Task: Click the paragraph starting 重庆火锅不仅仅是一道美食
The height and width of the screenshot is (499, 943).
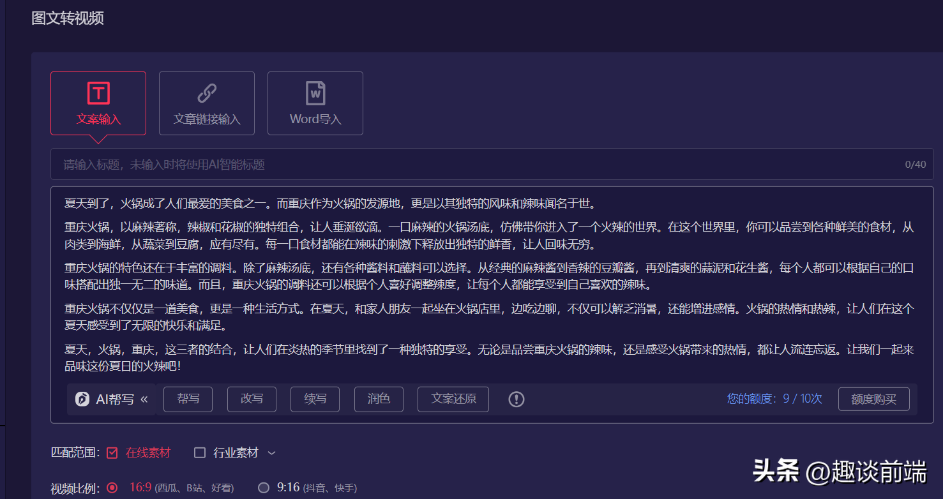Action: coord(490,317)
